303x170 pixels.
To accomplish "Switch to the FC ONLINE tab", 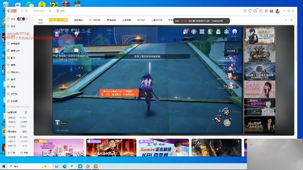I will coord(95,20).
